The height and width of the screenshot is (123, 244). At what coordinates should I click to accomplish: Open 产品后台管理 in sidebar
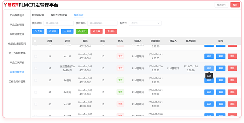coord(17,25)
